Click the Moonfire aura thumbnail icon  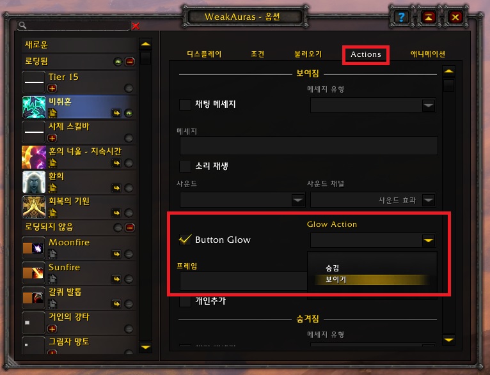tap(34, 248)
